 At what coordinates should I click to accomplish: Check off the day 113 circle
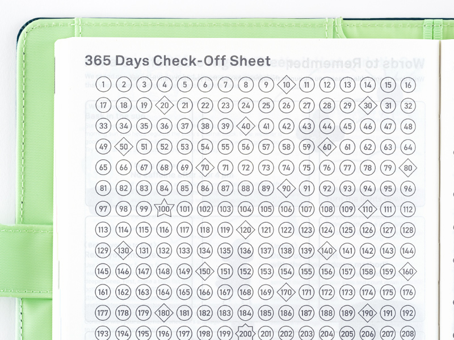pyautogui.click(x=103, y=230)
